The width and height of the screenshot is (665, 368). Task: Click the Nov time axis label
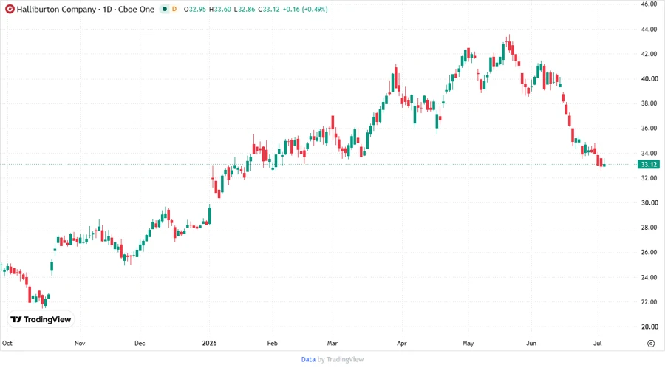80,343
